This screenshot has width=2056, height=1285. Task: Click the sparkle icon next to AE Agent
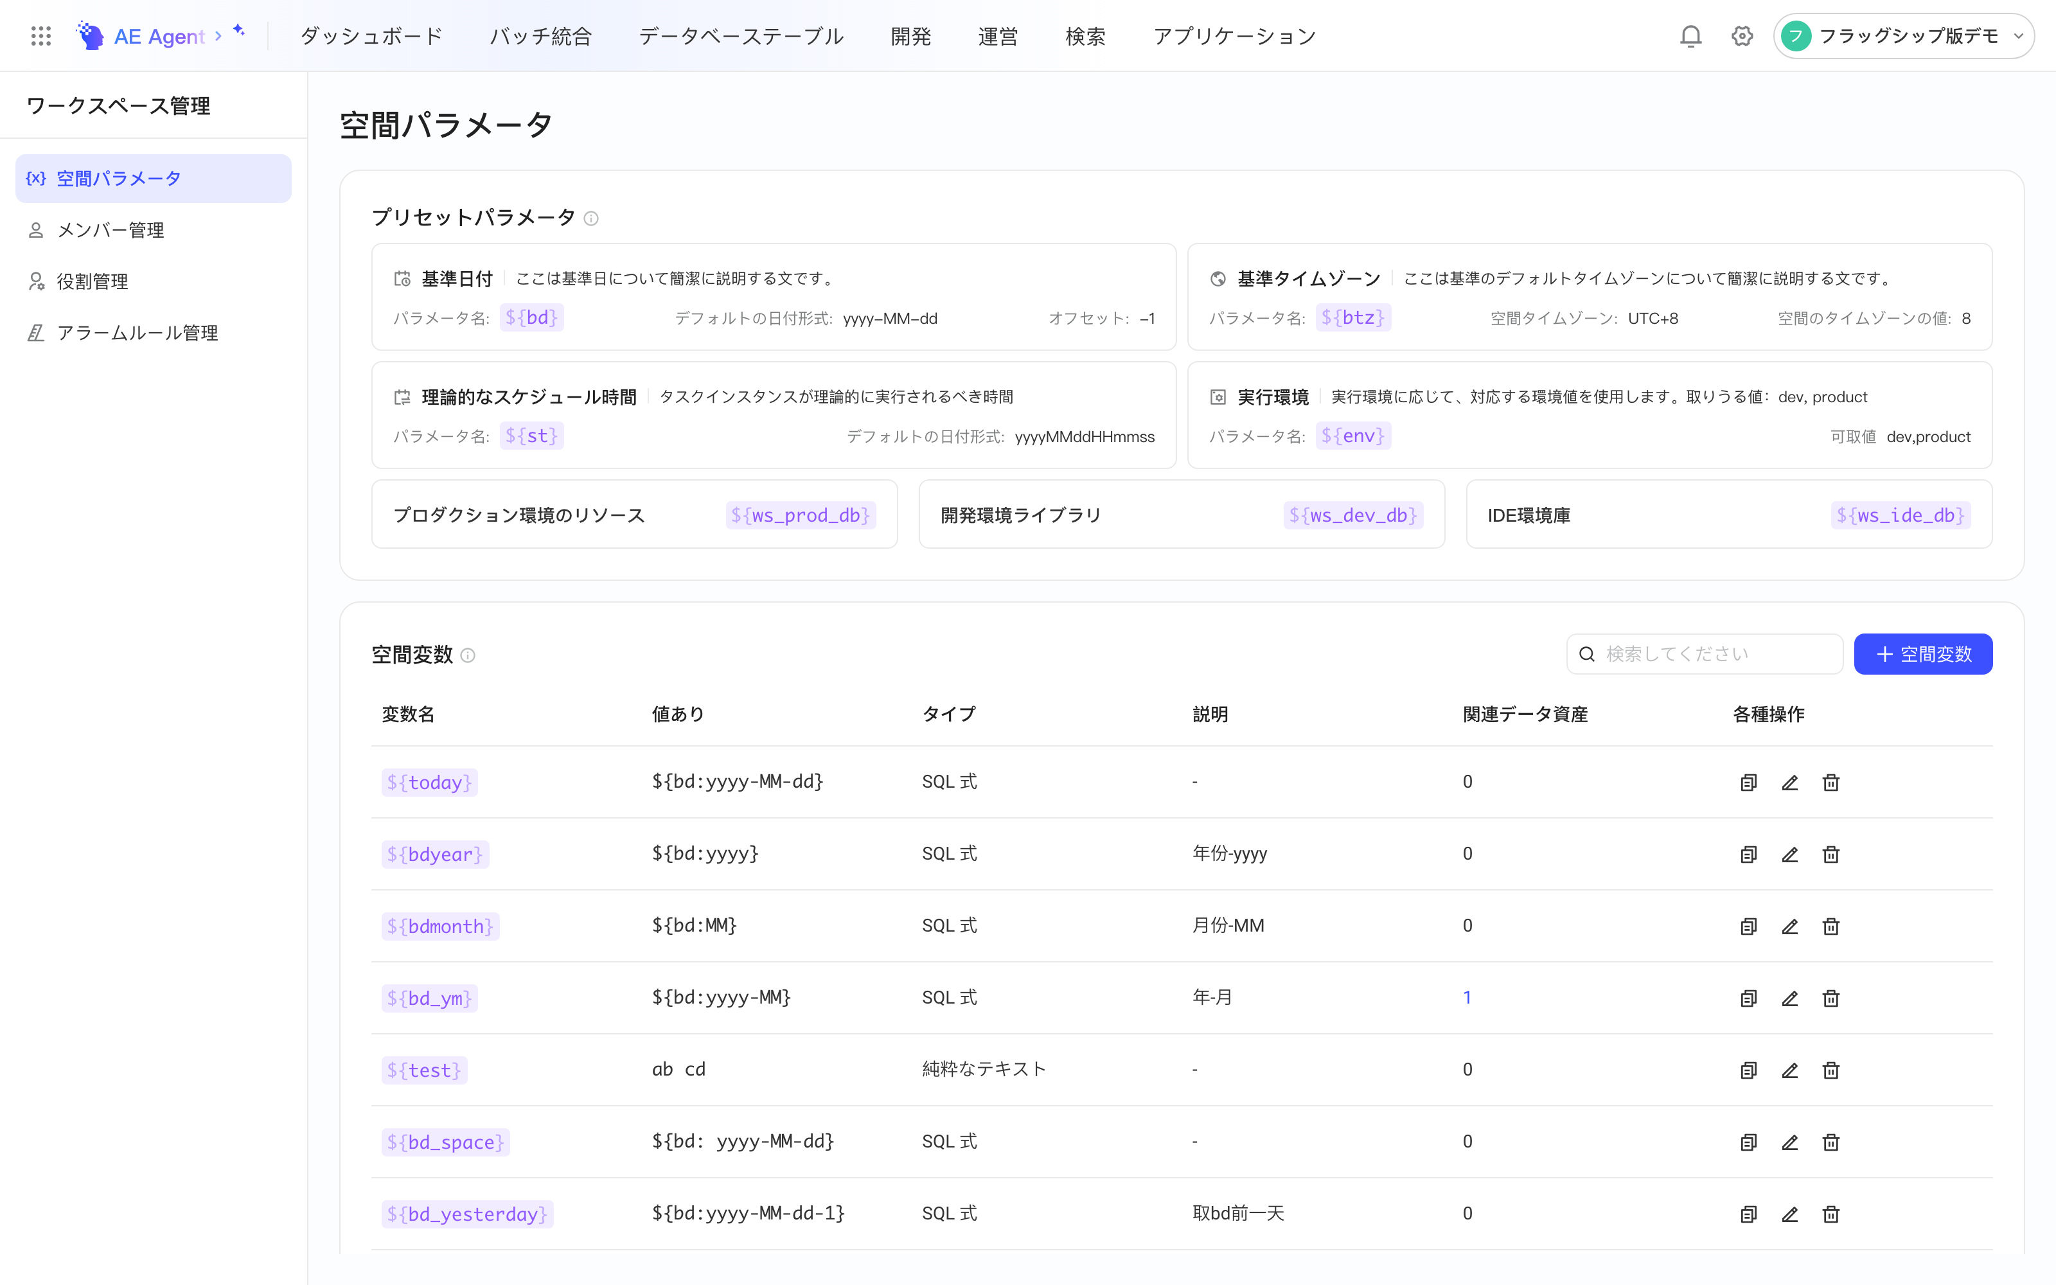pos(239,31)
